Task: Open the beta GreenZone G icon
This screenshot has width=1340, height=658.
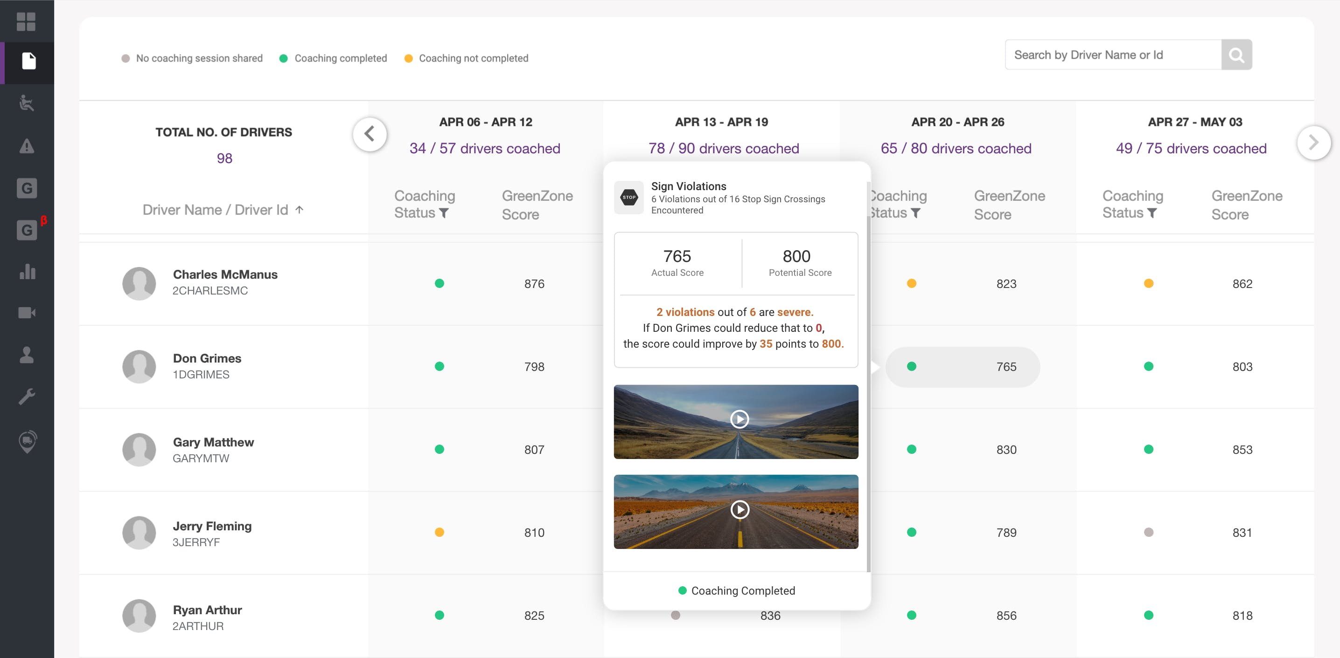Action: 27,230
